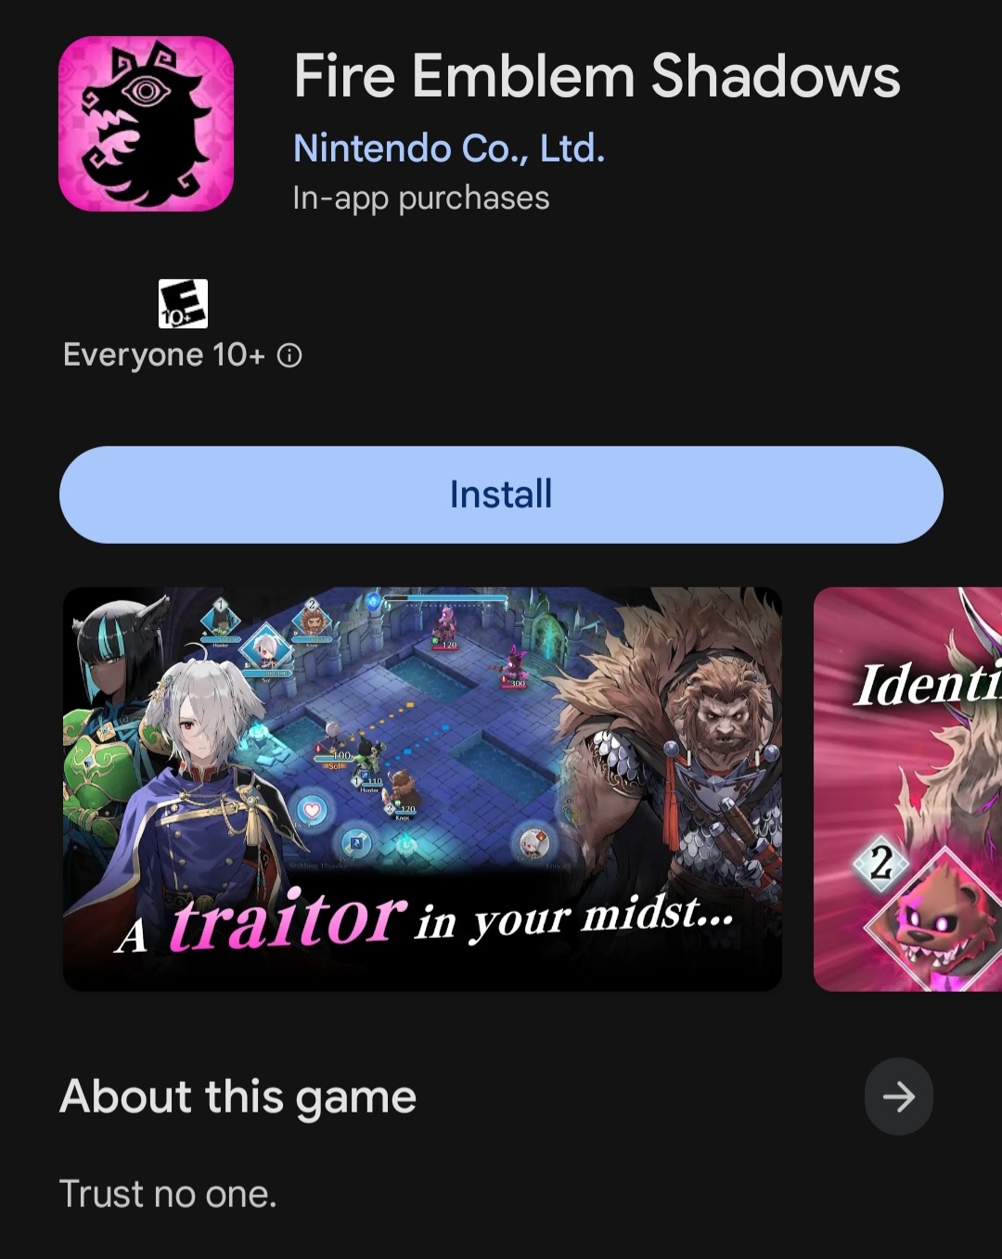Click the "Trust no one." description text
The height and width of the screenshot is (1259, 1002).
168,1194
